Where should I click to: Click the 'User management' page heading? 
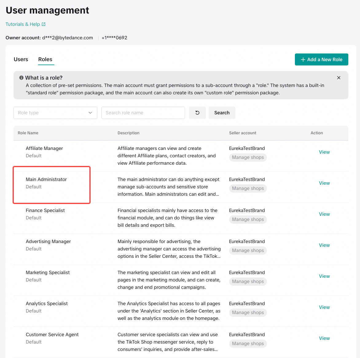[47, 10]
